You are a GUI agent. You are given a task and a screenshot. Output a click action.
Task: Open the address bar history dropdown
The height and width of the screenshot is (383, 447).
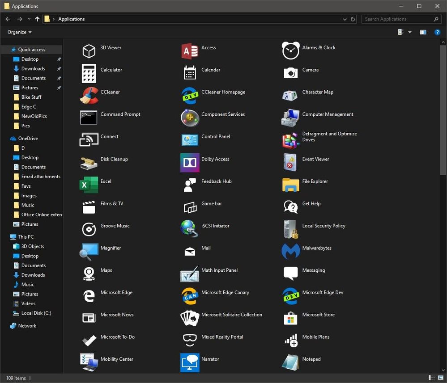(345, 19)
